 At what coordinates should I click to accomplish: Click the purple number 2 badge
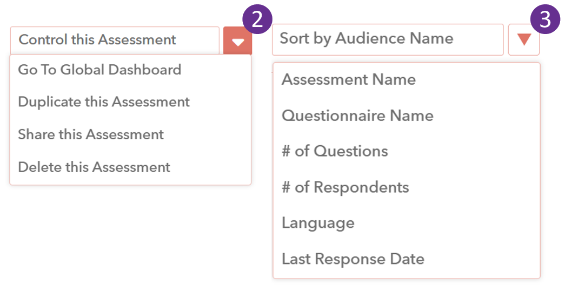[257, 19]
